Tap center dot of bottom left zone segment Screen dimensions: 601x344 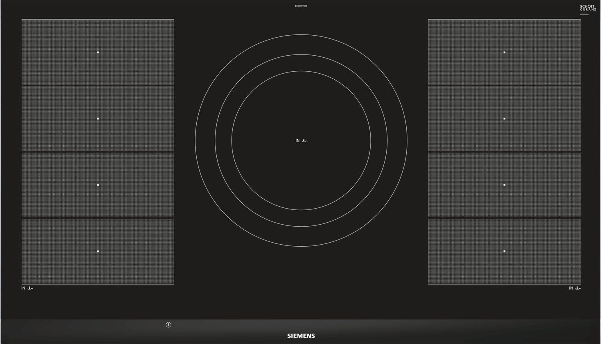pyautogui.click(x=98, y=251)
